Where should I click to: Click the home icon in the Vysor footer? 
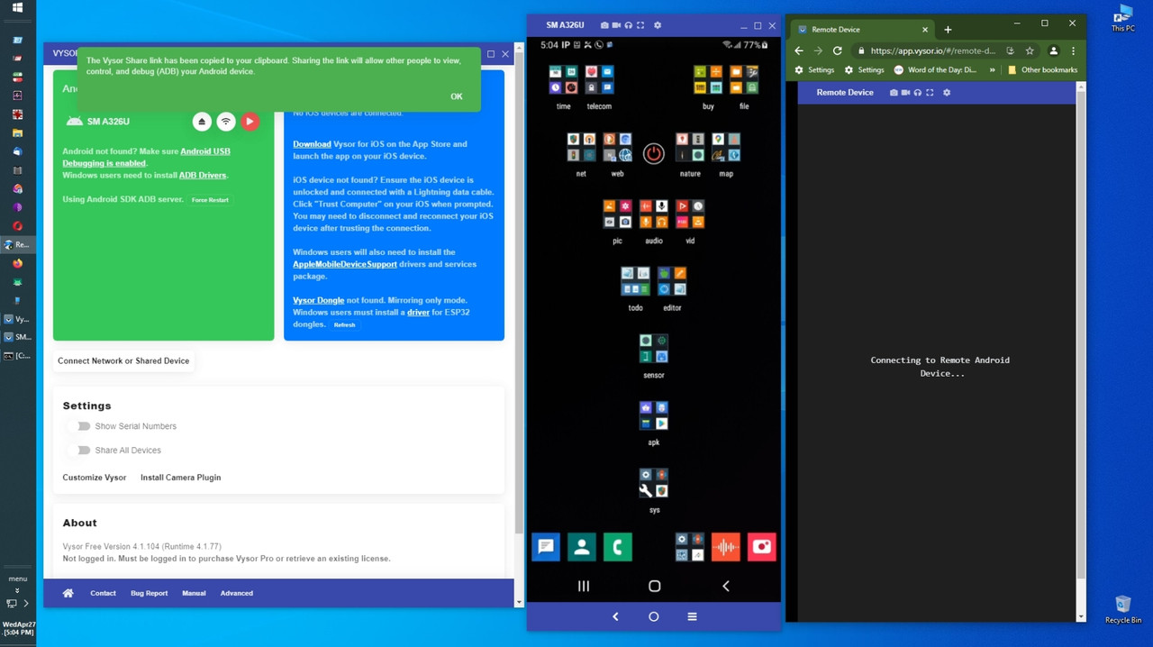point(68,593)
